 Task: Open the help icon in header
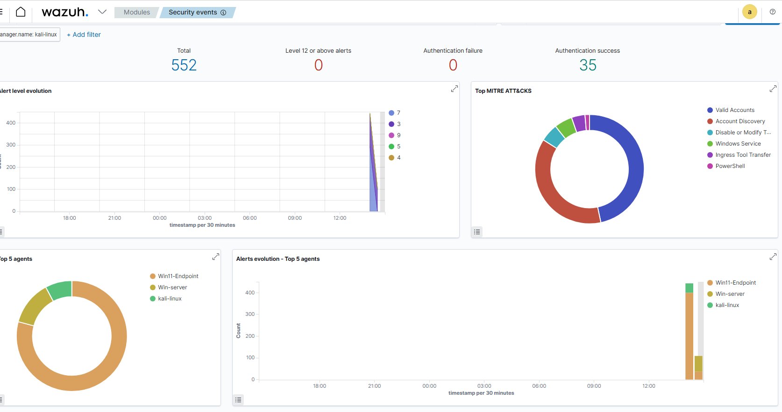click(773, 12)
